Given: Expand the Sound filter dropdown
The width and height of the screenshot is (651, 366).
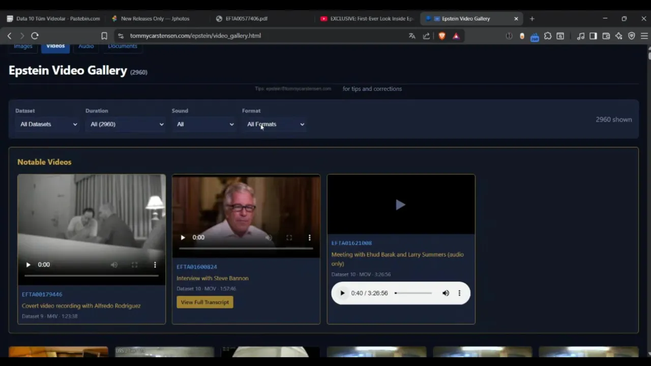Looking at the screenshot, I should [x=205, y=124].
